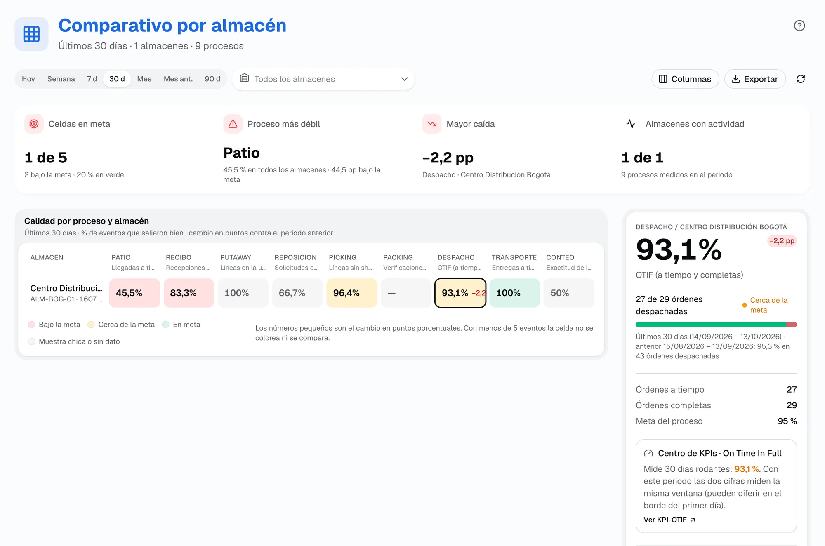The image size is (825, 546).
Task: Click the Bajo la meta legend swatch
Action: (x=31, y=325)
